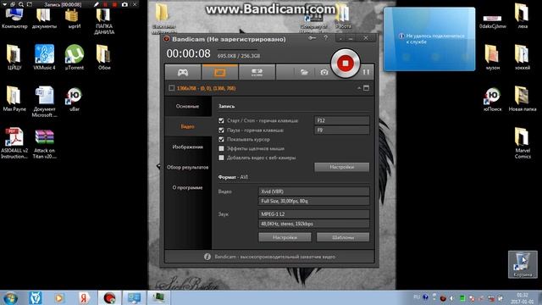
Task: Open Max Payne desktop folder
Action: click(14, 98)
